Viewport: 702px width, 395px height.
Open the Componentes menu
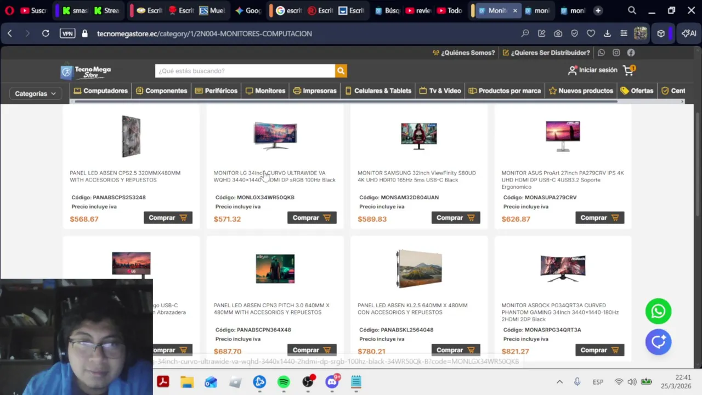tap(162, 91)
